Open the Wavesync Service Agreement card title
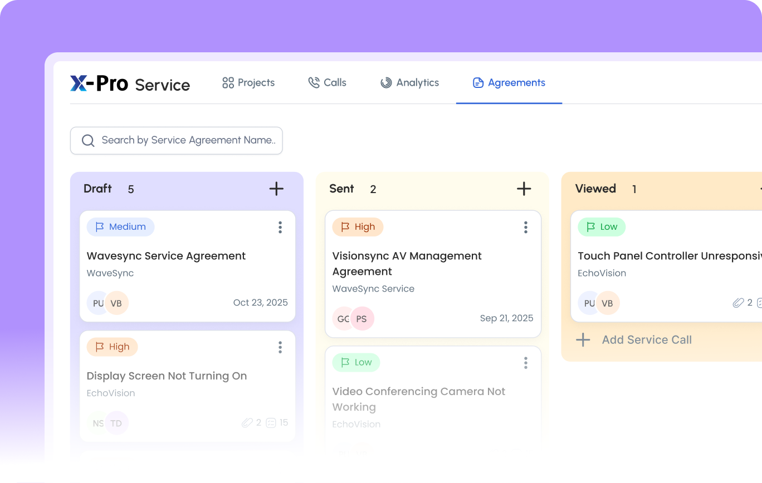The width and height of the screenshot is (762, 483). coord(166,256)
